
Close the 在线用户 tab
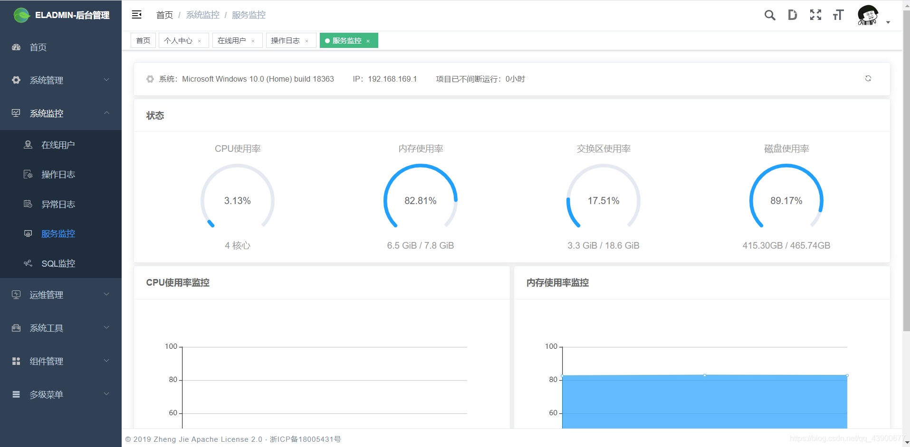tap(253, 41)
